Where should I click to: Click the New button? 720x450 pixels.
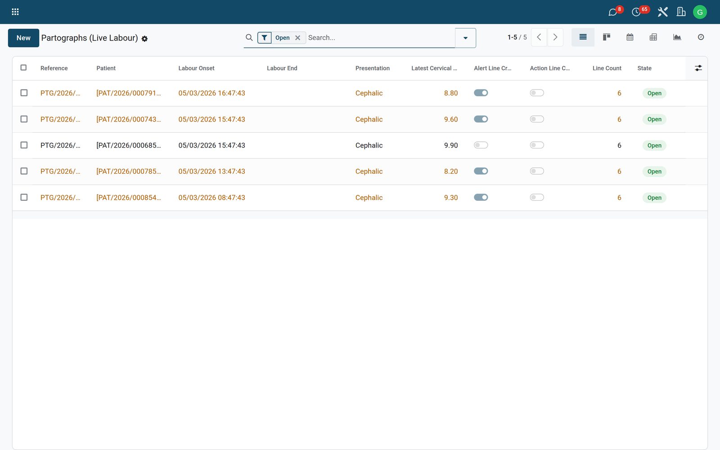pos(23,38)
